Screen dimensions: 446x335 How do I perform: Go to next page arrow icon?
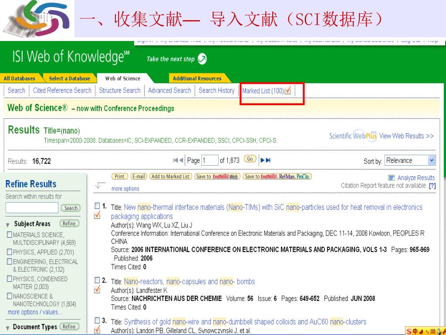tap(263, 161)
